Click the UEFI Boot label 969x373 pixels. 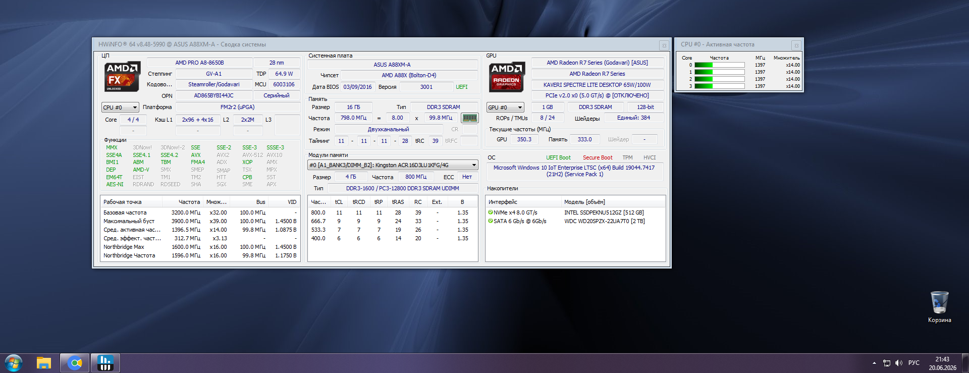[x=558, y=157]
